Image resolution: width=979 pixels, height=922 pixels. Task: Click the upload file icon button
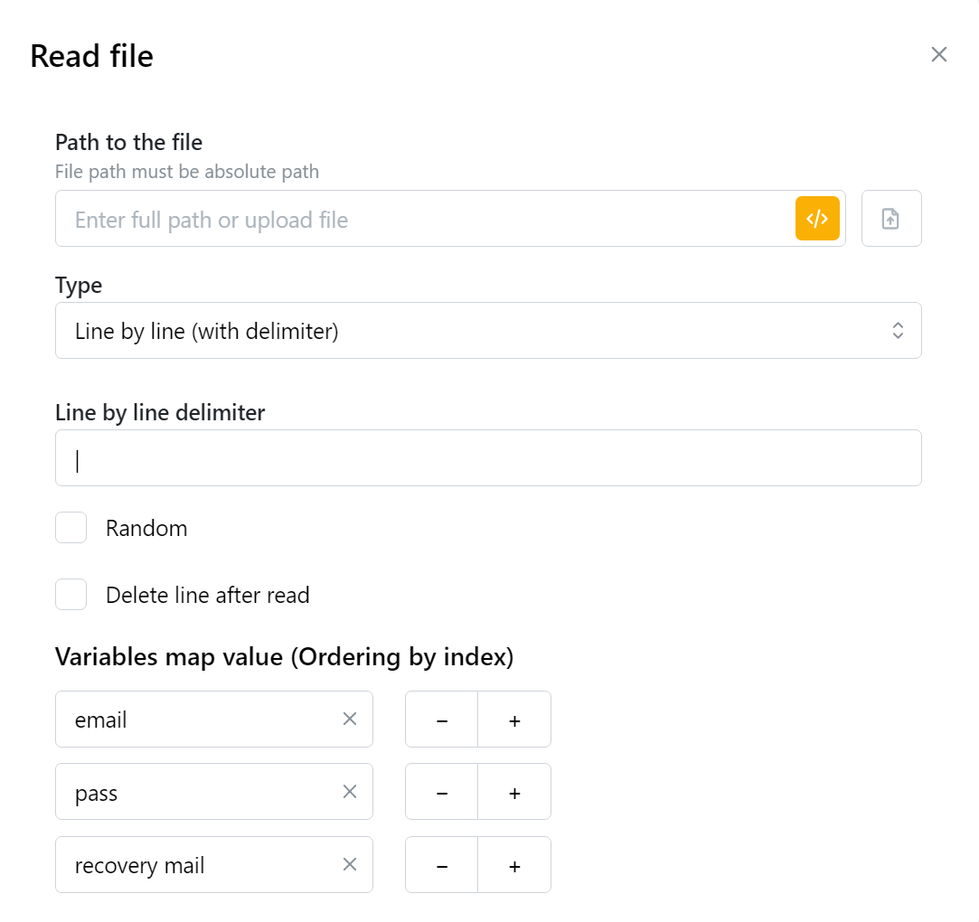click(891, 219)
